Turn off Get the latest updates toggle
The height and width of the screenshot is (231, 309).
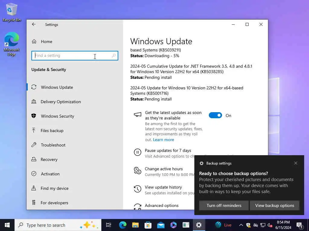(x=215, y=115)
